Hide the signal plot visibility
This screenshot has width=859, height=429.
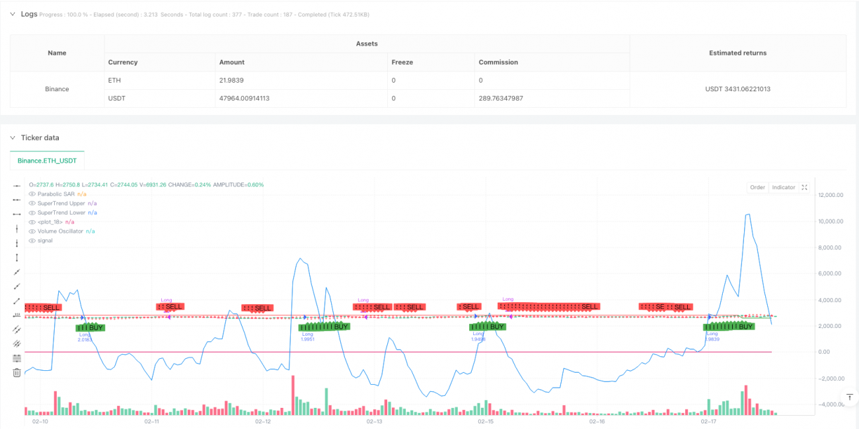click(x=32, y=241)
